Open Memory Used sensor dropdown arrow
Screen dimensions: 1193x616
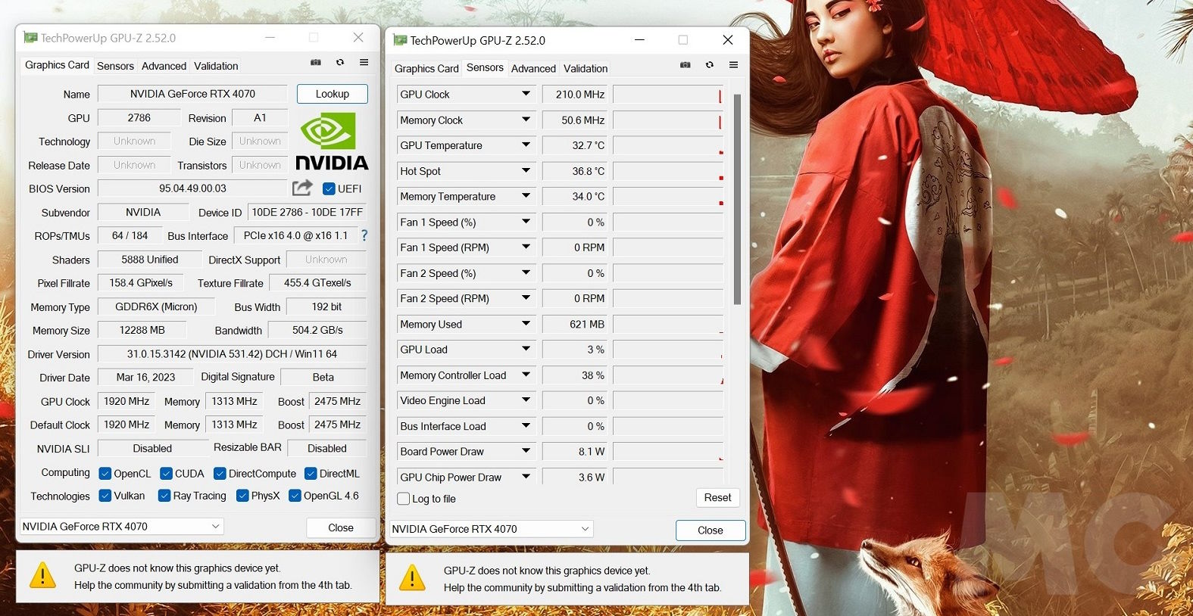tap(526, 324)
